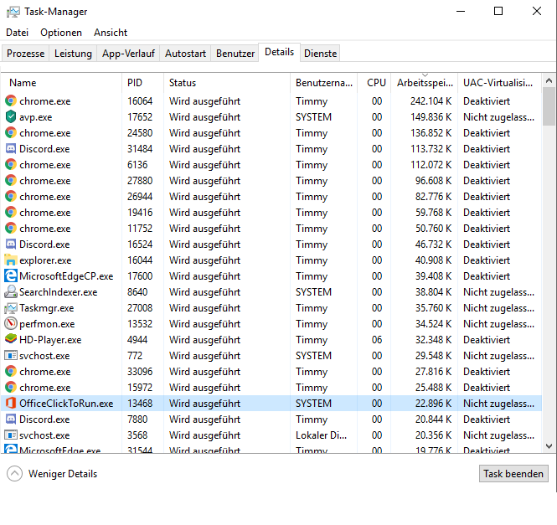The image size is (557, 525).
Task: Click the Task beenden button
Action: pyautogui.click(x=513, y=473)
